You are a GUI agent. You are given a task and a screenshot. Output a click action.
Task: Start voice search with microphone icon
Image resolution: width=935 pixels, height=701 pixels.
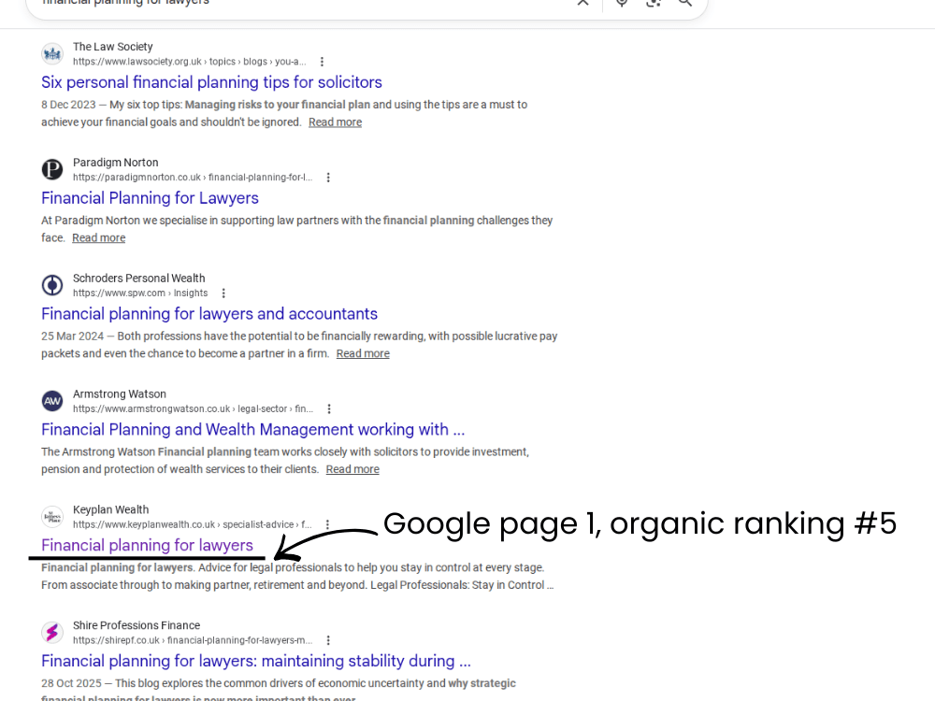pyautogui.click(x=622, y=3)
